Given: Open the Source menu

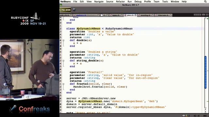Looking at the screenshot, I should (110, 2).
